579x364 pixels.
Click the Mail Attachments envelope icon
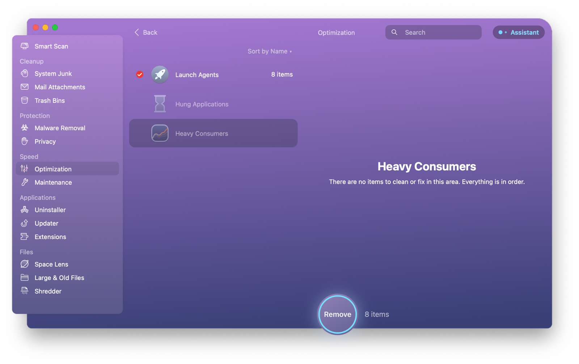pos(25,87)
